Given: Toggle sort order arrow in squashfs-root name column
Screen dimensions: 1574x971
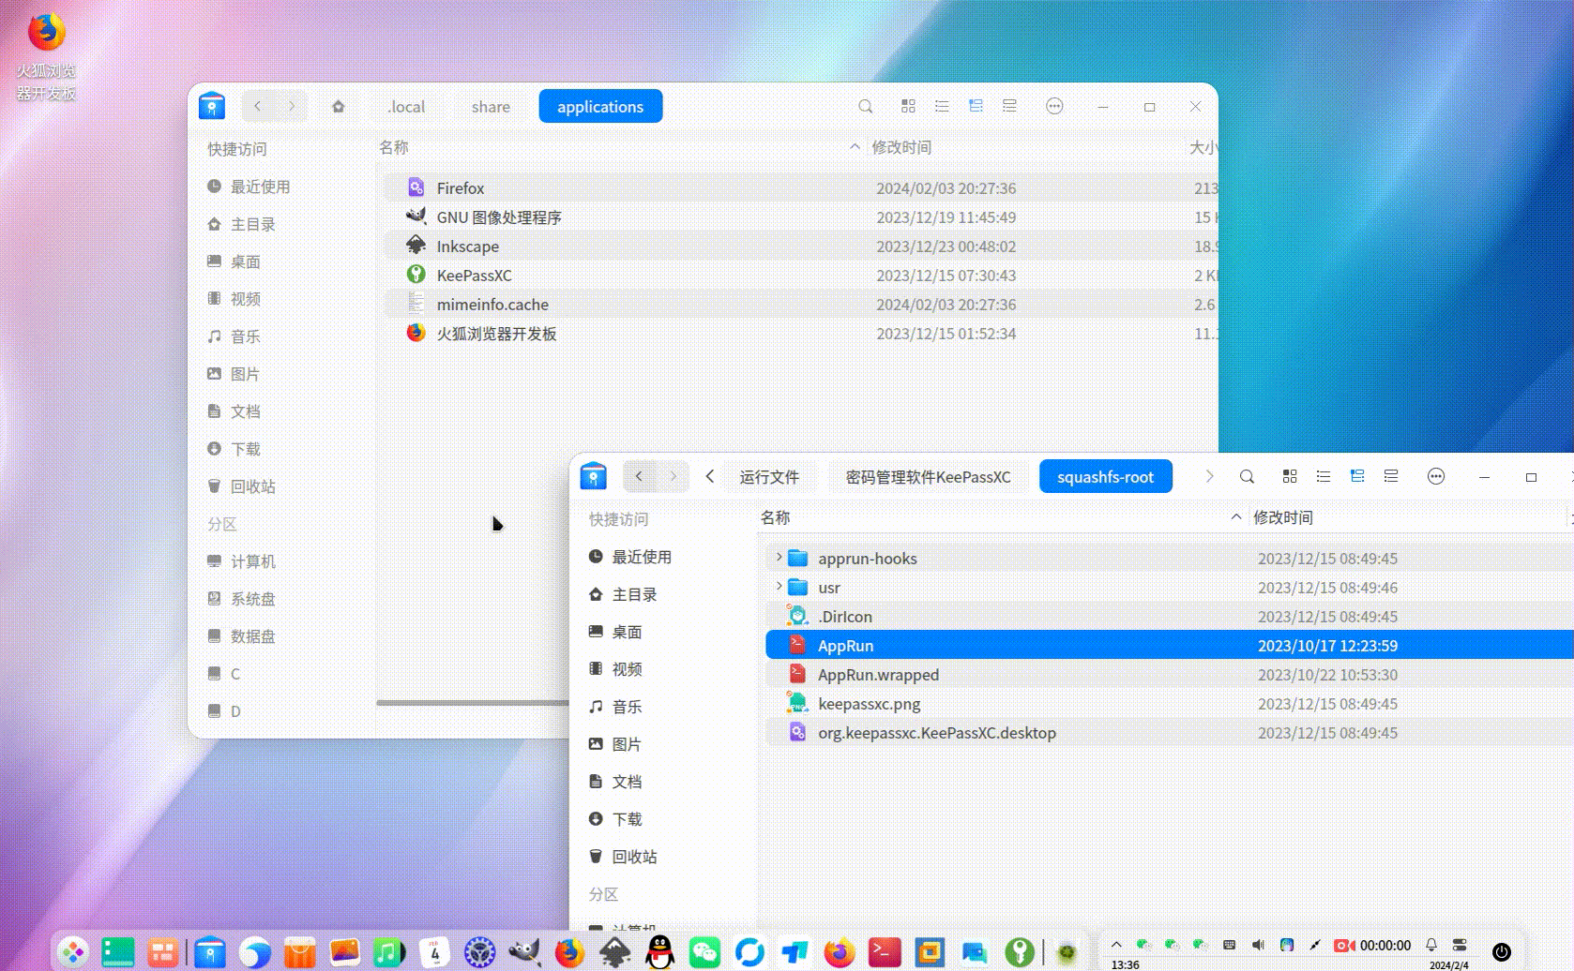Looking at the screenshot, I should pos(1235,517).
